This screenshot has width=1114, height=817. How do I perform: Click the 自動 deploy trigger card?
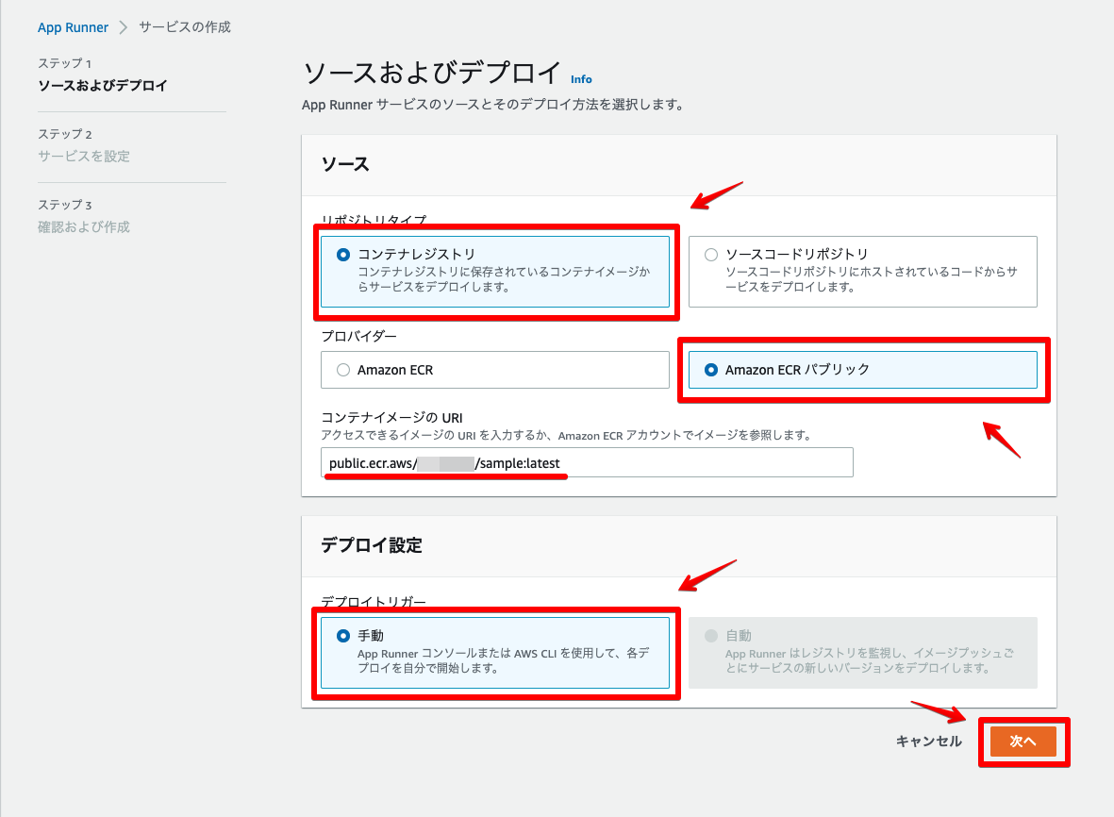pos(861,651)
